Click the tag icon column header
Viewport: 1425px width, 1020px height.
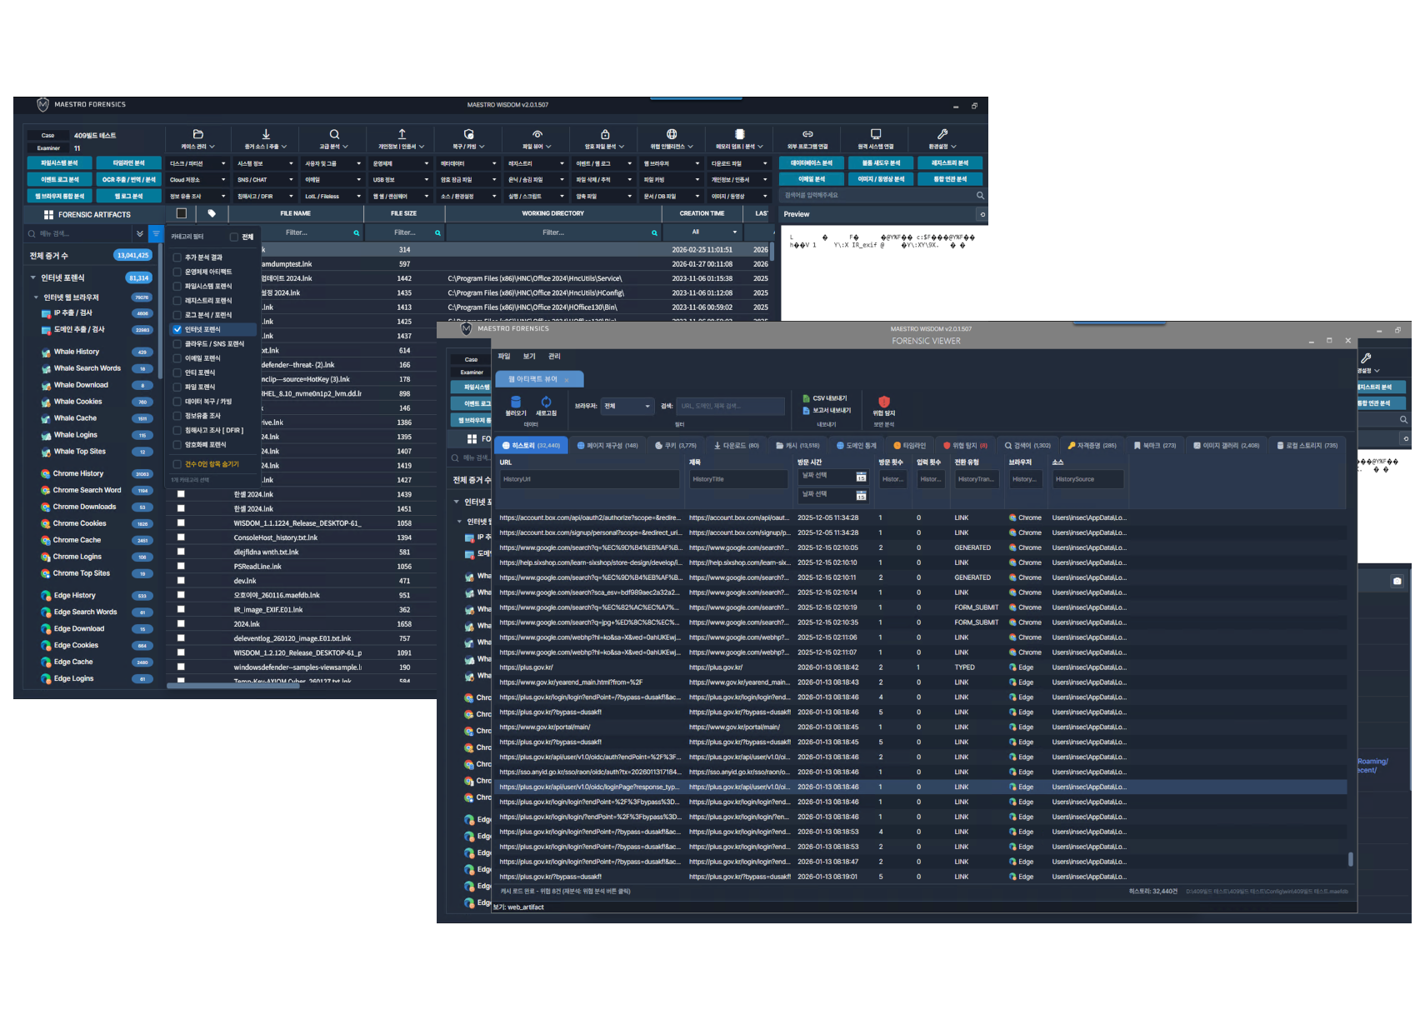[212, 213]
